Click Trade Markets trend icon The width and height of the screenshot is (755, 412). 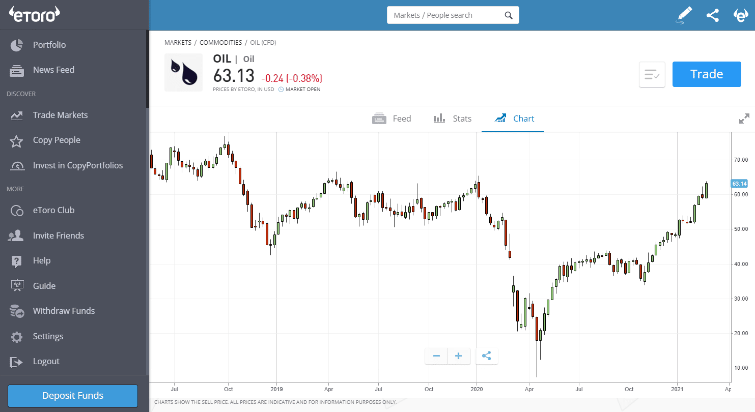[16, 115]
